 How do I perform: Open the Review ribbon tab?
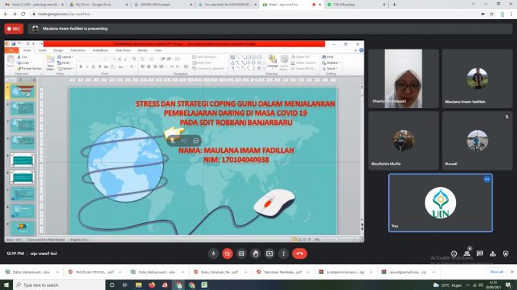coord(143,50)
